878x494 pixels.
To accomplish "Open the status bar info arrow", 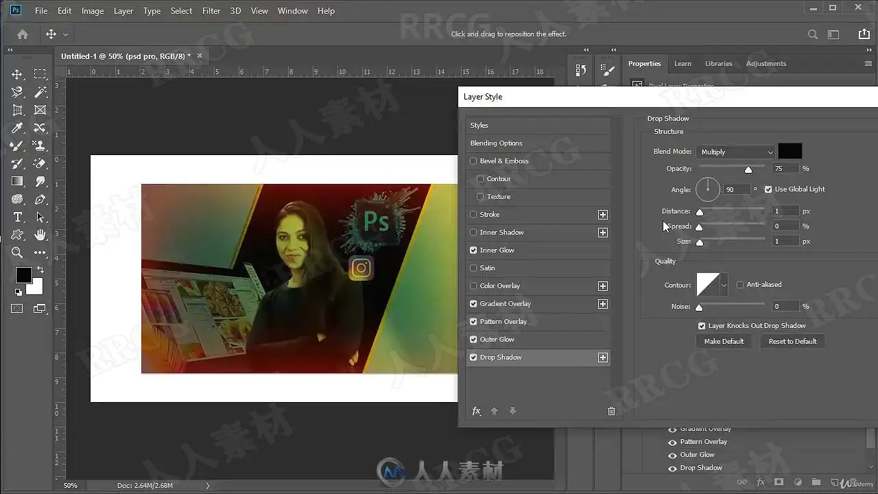I will (x=208, y=486).
